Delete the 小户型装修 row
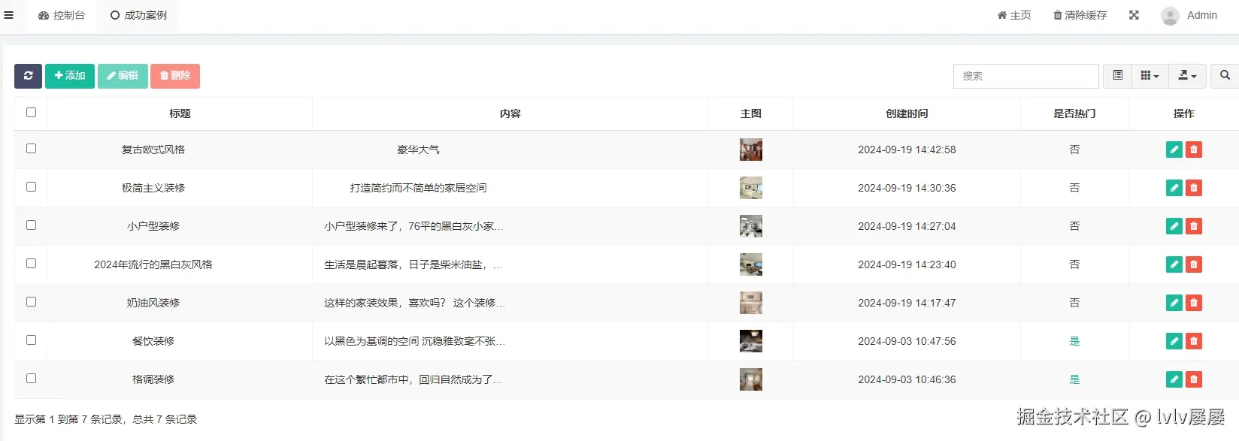 (x=1194, y=226)
